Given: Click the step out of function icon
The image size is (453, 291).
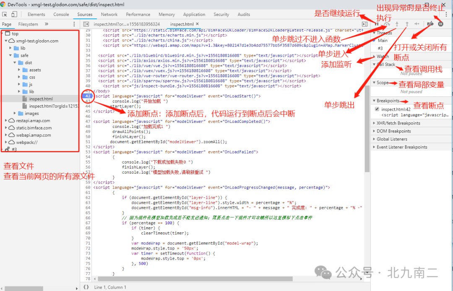Looking at the screenshot, I should point(407,24).
